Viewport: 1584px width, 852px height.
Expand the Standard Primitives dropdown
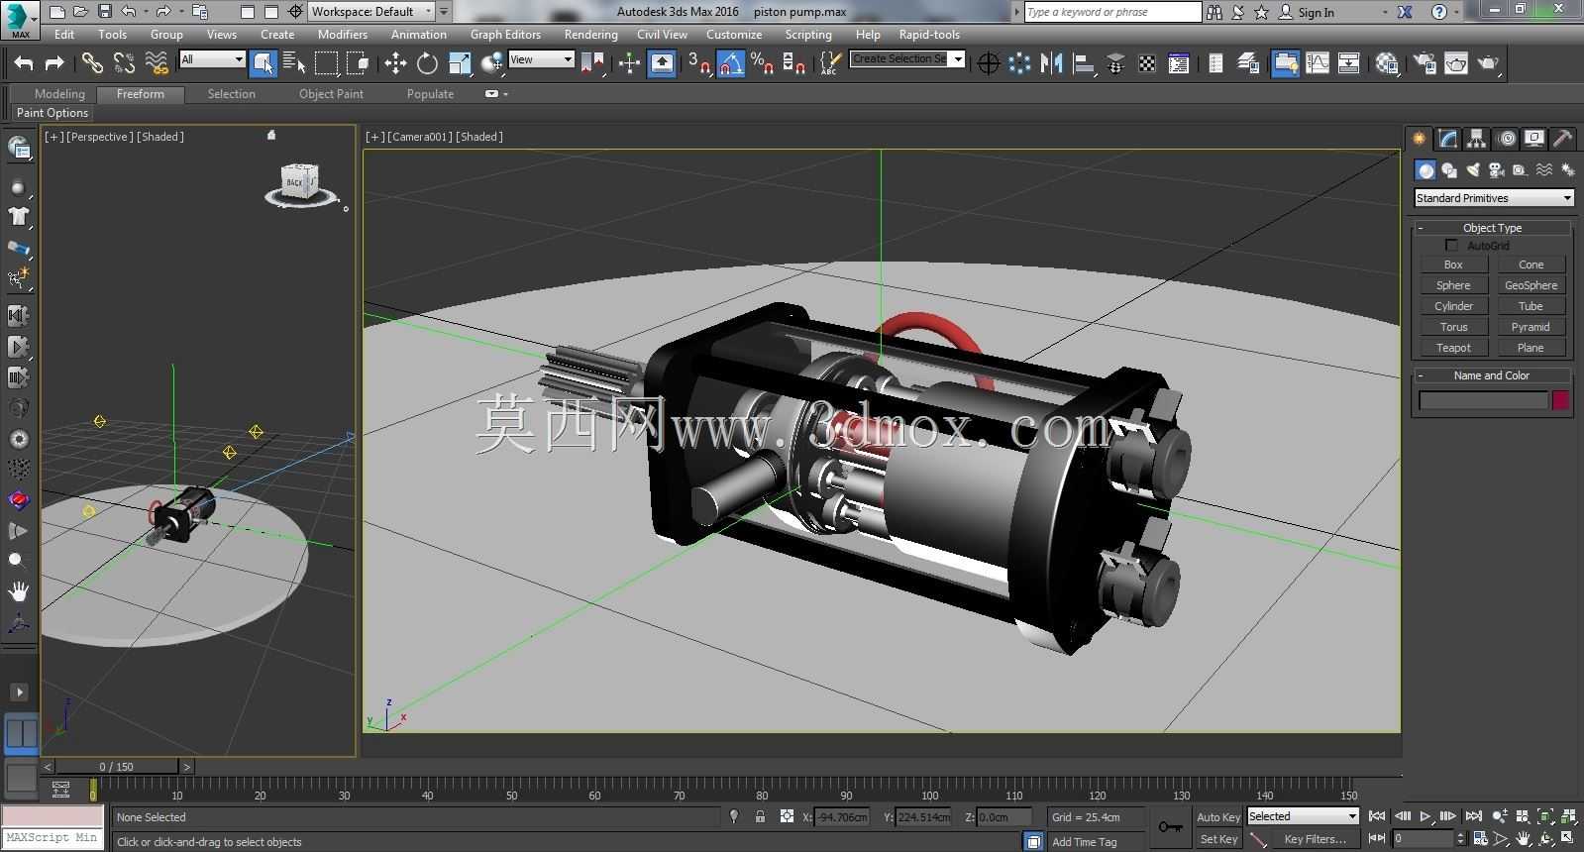click(x=1494, y=198)
